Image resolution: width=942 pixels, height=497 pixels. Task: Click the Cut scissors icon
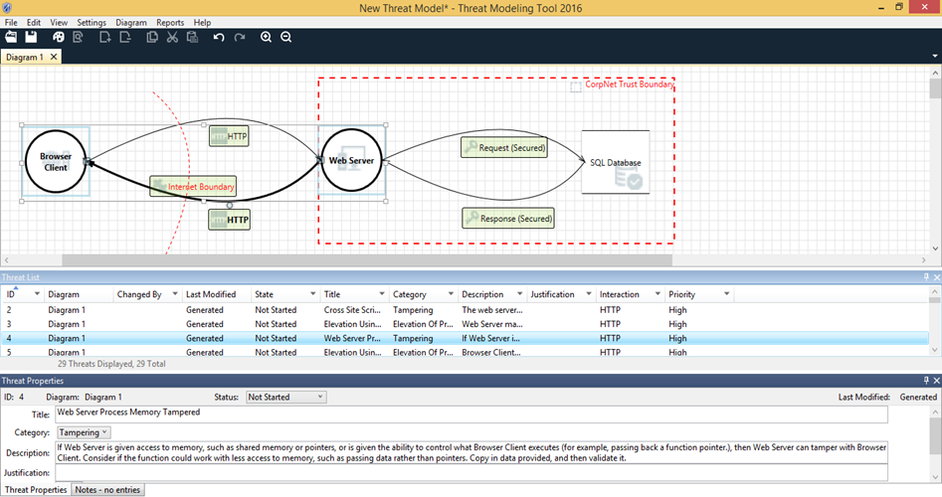click(x=172, y=37)
